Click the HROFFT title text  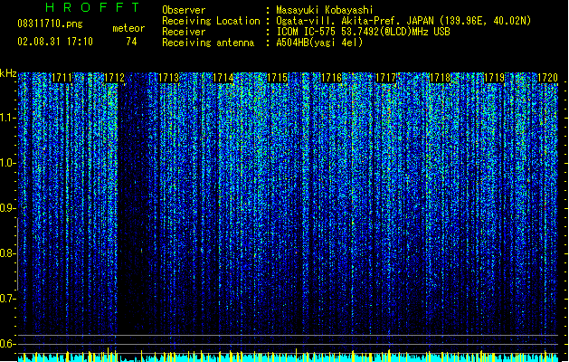[x=93, y=7]
